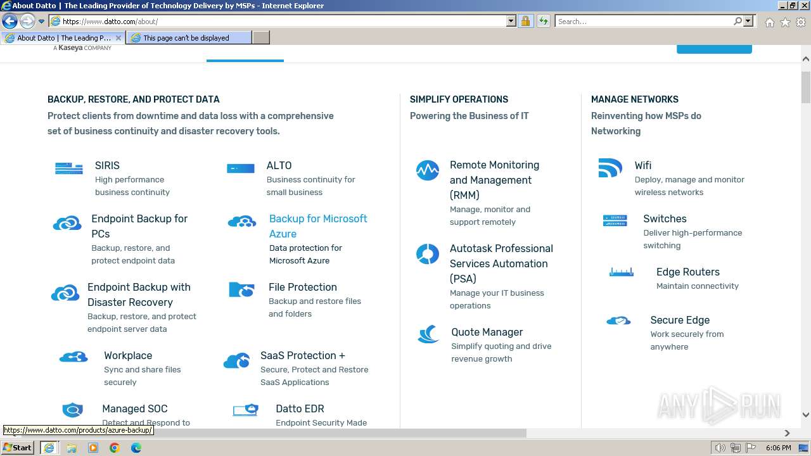Open the Windows Start menu
This screenshot has width=811, height=456.
[17, 447]
